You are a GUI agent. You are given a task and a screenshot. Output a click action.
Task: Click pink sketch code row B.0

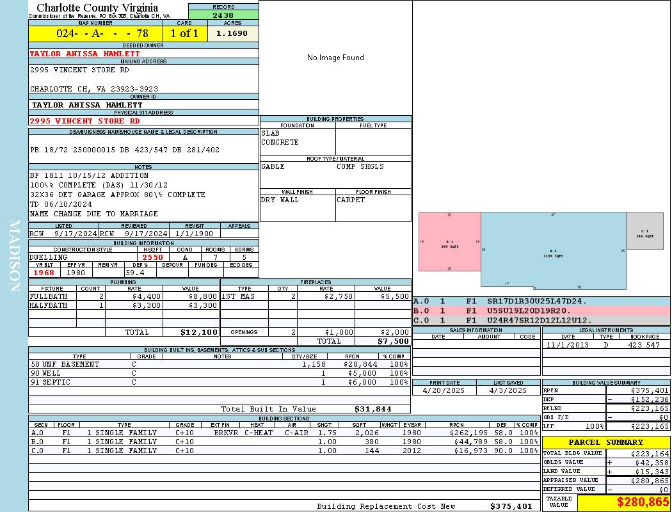pyautogui.click(x=541, y=311)
